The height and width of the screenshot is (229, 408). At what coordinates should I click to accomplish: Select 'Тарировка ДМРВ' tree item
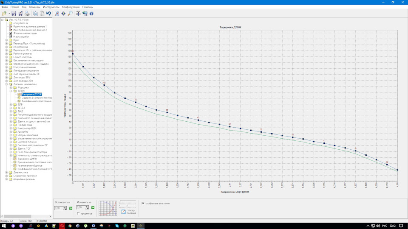coord(27,159)
